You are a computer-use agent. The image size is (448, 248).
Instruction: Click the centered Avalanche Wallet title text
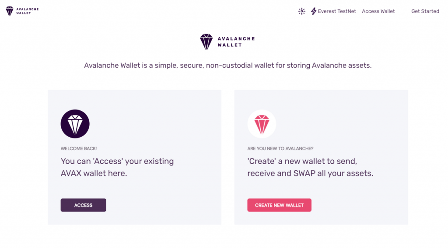236,42
